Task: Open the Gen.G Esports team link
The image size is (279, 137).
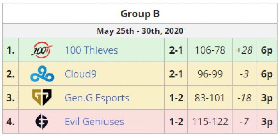Action: 97,98
